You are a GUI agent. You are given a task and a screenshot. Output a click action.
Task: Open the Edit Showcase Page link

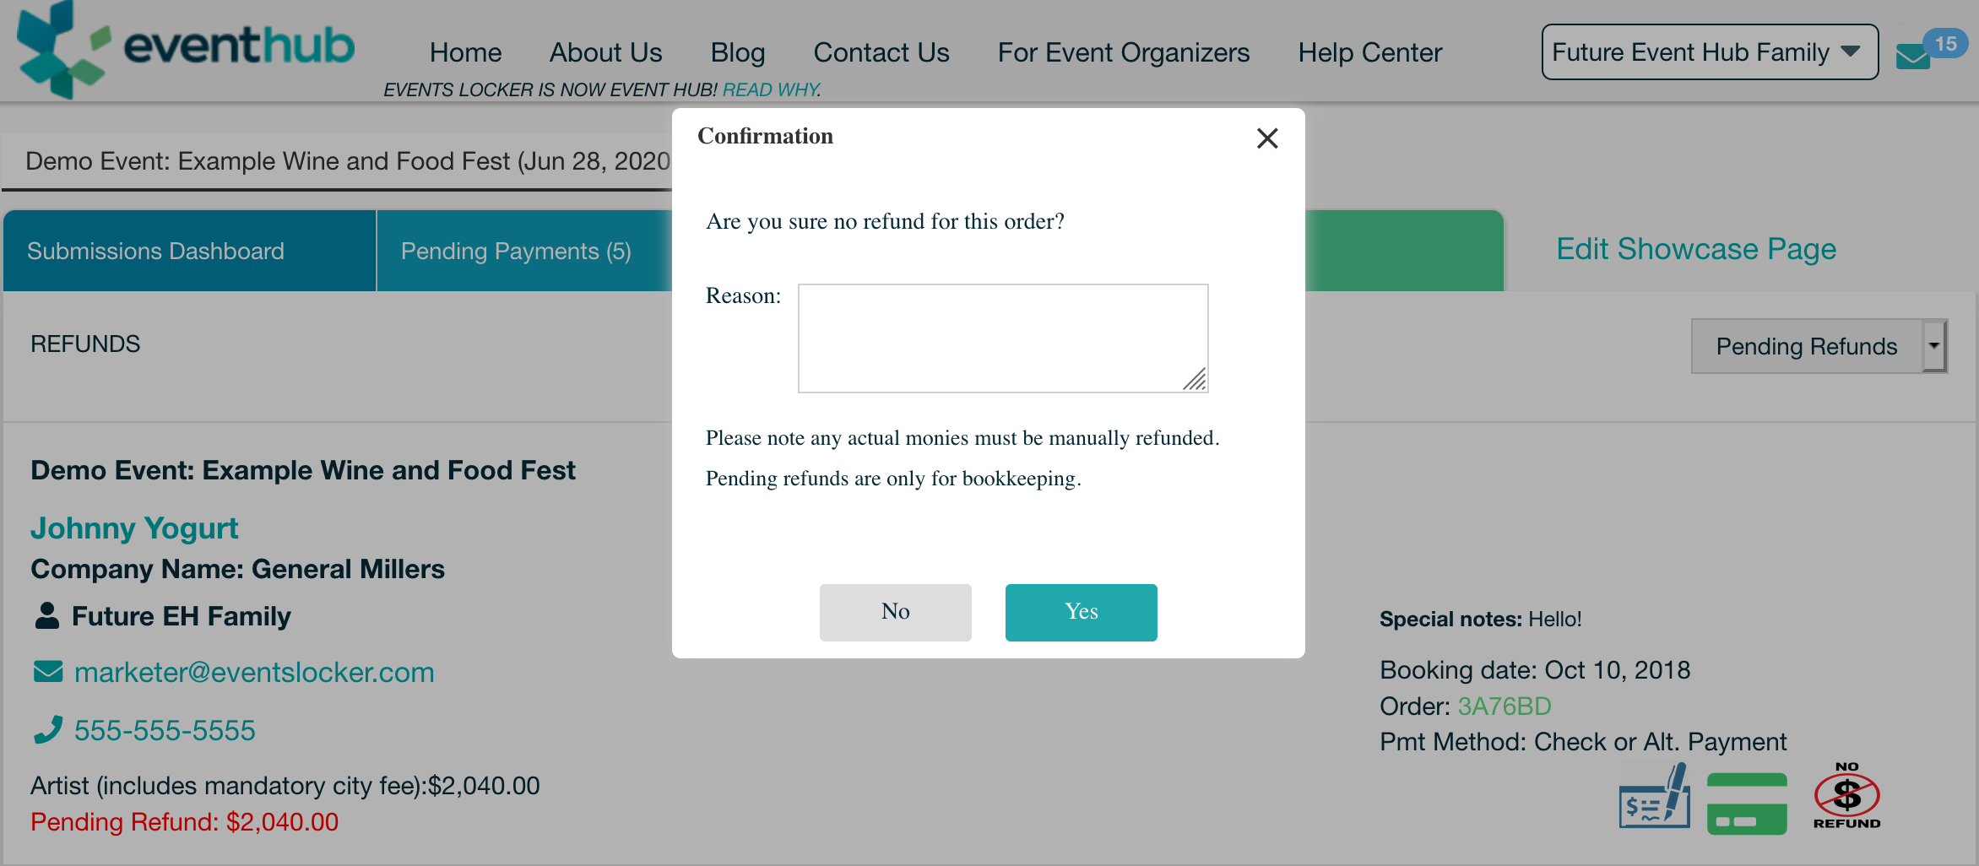click(x=1696, y=249)
